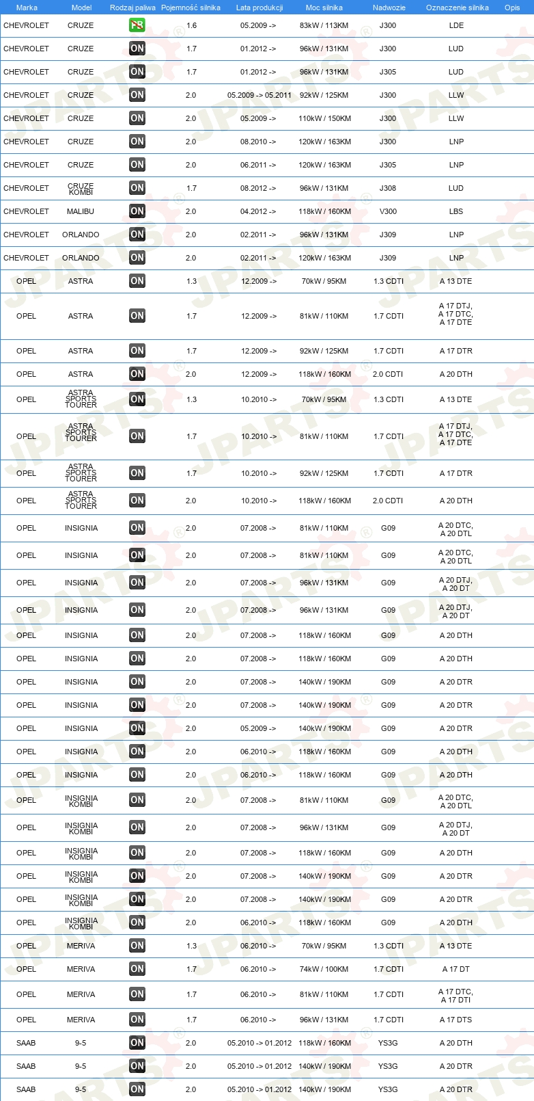This screenshot has width=534, height=1101.
Task: Click the Lata produkcji column header
Action: click(x=259, y=8)
